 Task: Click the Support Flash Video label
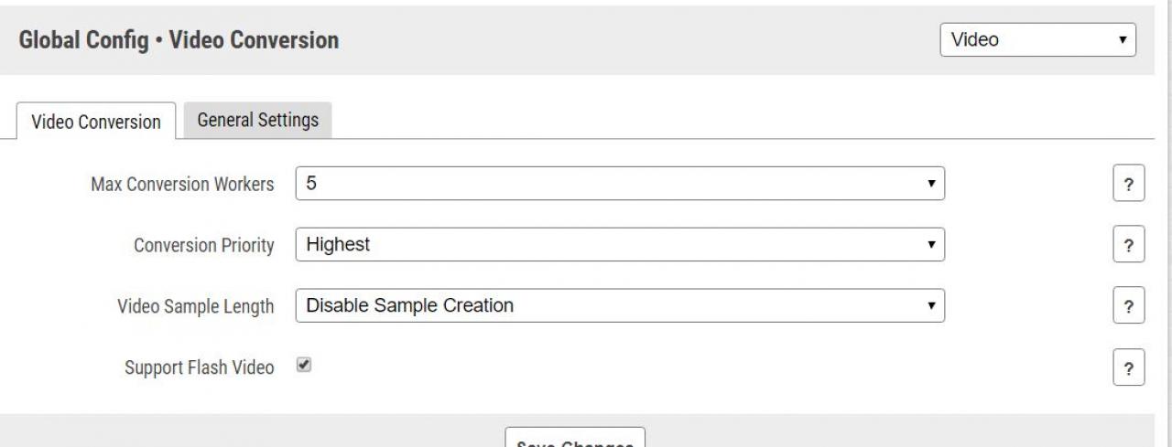[199, 368]
